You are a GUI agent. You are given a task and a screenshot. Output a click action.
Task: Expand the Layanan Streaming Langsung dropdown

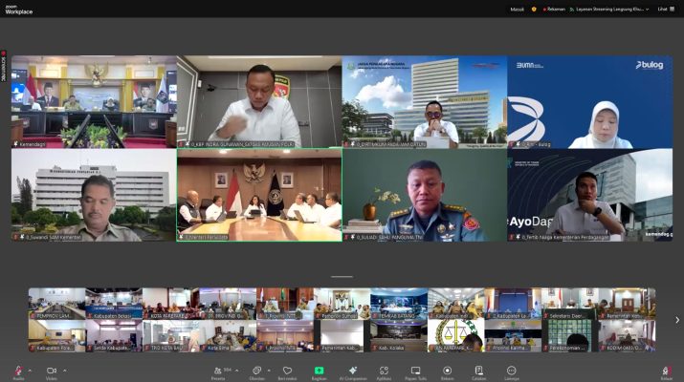click(x=647, y=9)
